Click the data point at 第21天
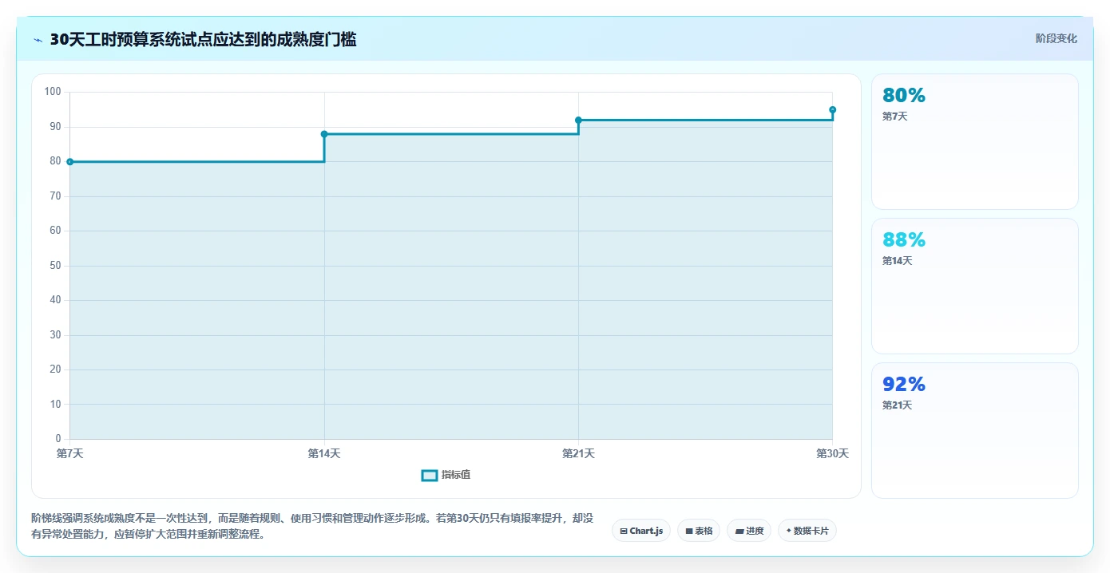This screenshot has width=1110, height=573. click(x=578, y=121)
